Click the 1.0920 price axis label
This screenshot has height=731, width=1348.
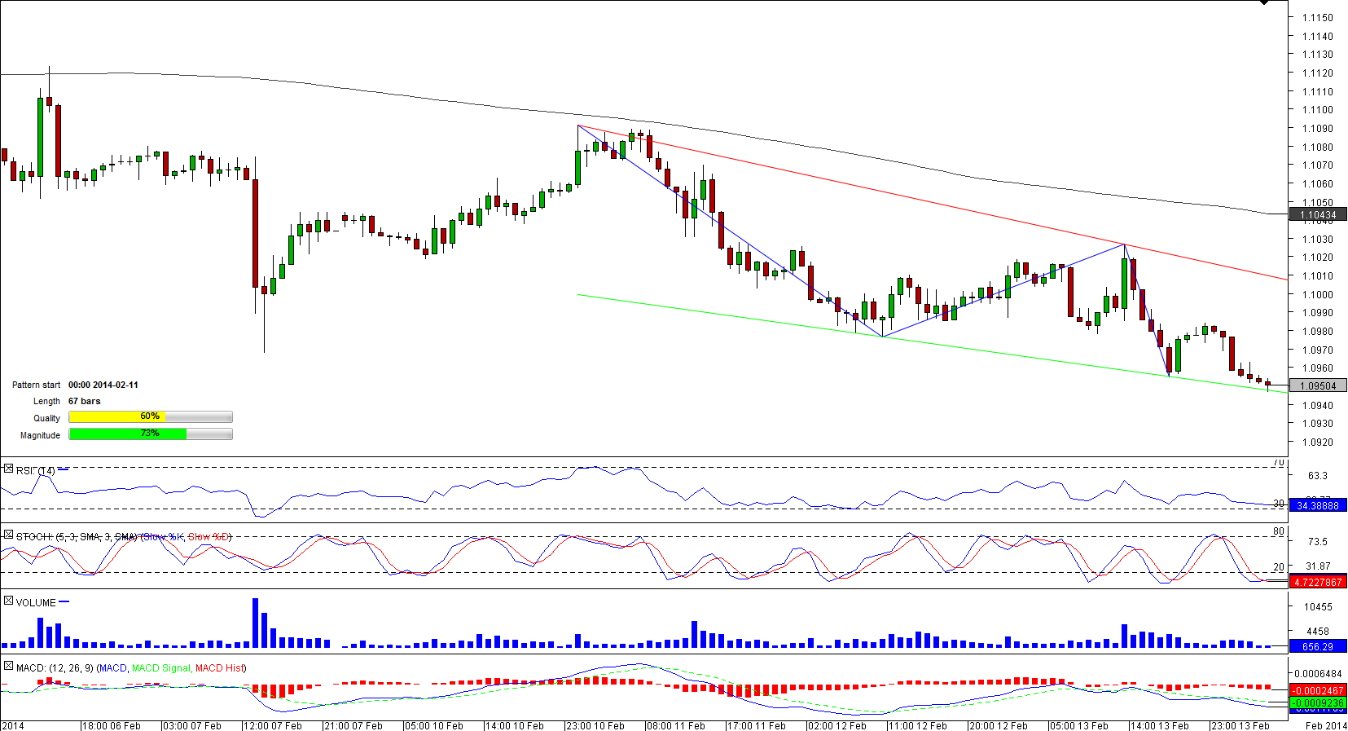pyautogui.click(x=1318, y=443)
